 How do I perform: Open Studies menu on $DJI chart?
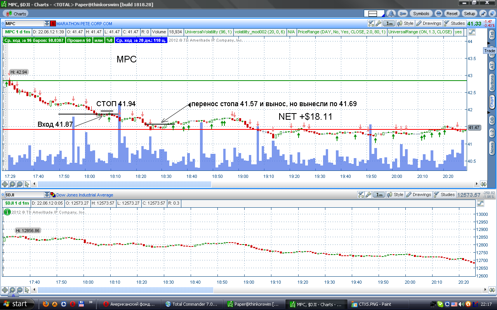click(x=444, y=195)
